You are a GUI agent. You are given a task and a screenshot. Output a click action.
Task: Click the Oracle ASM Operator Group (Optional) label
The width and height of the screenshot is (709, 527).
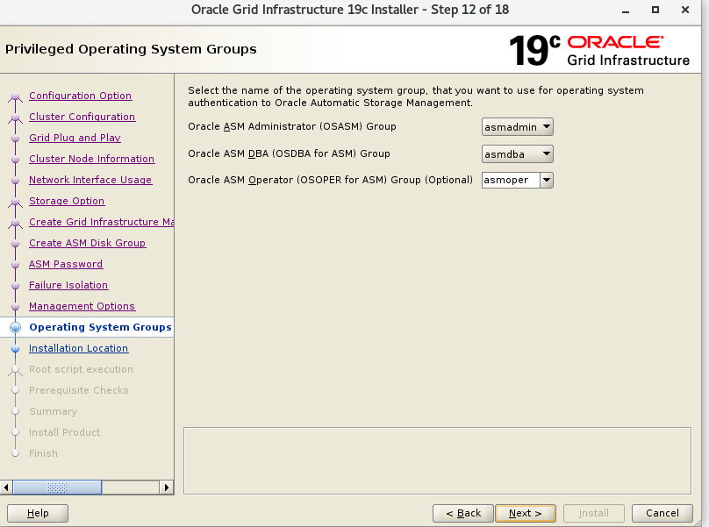click(x=331, y=180)
